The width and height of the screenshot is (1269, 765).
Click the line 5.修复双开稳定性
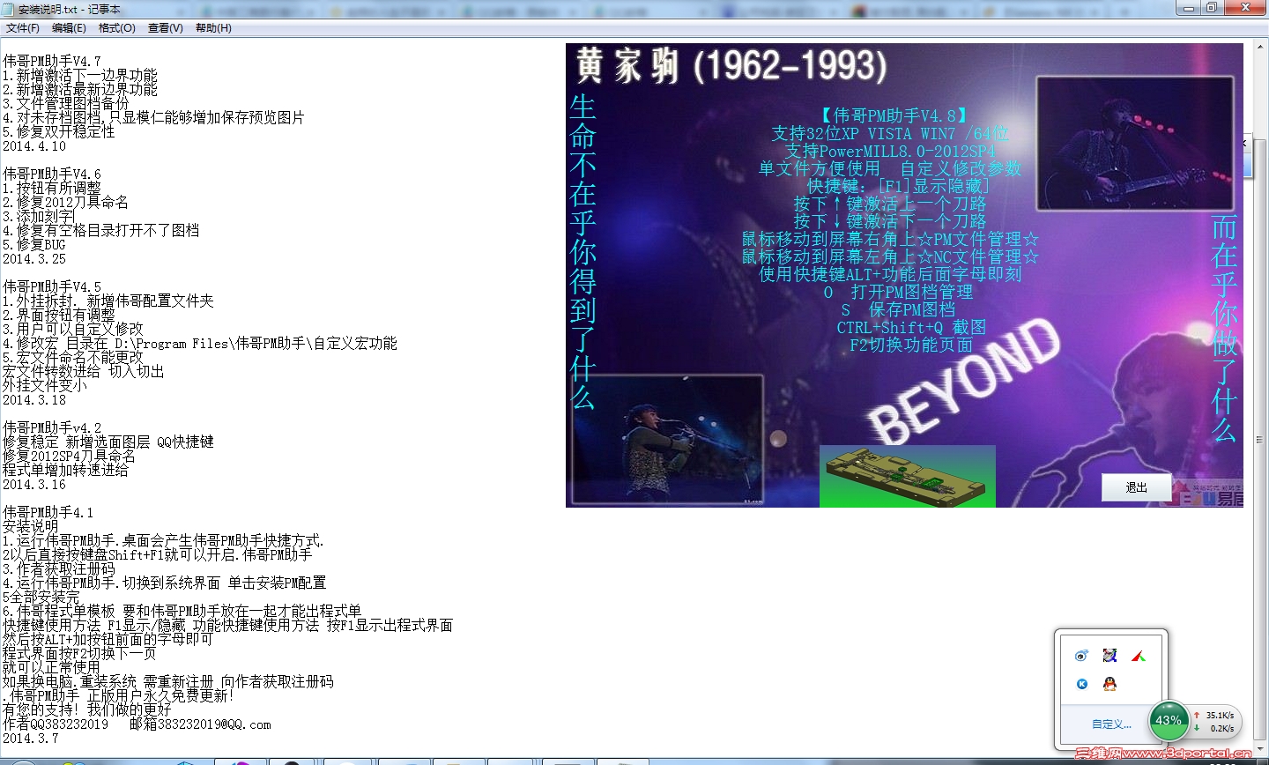[59, 132]
